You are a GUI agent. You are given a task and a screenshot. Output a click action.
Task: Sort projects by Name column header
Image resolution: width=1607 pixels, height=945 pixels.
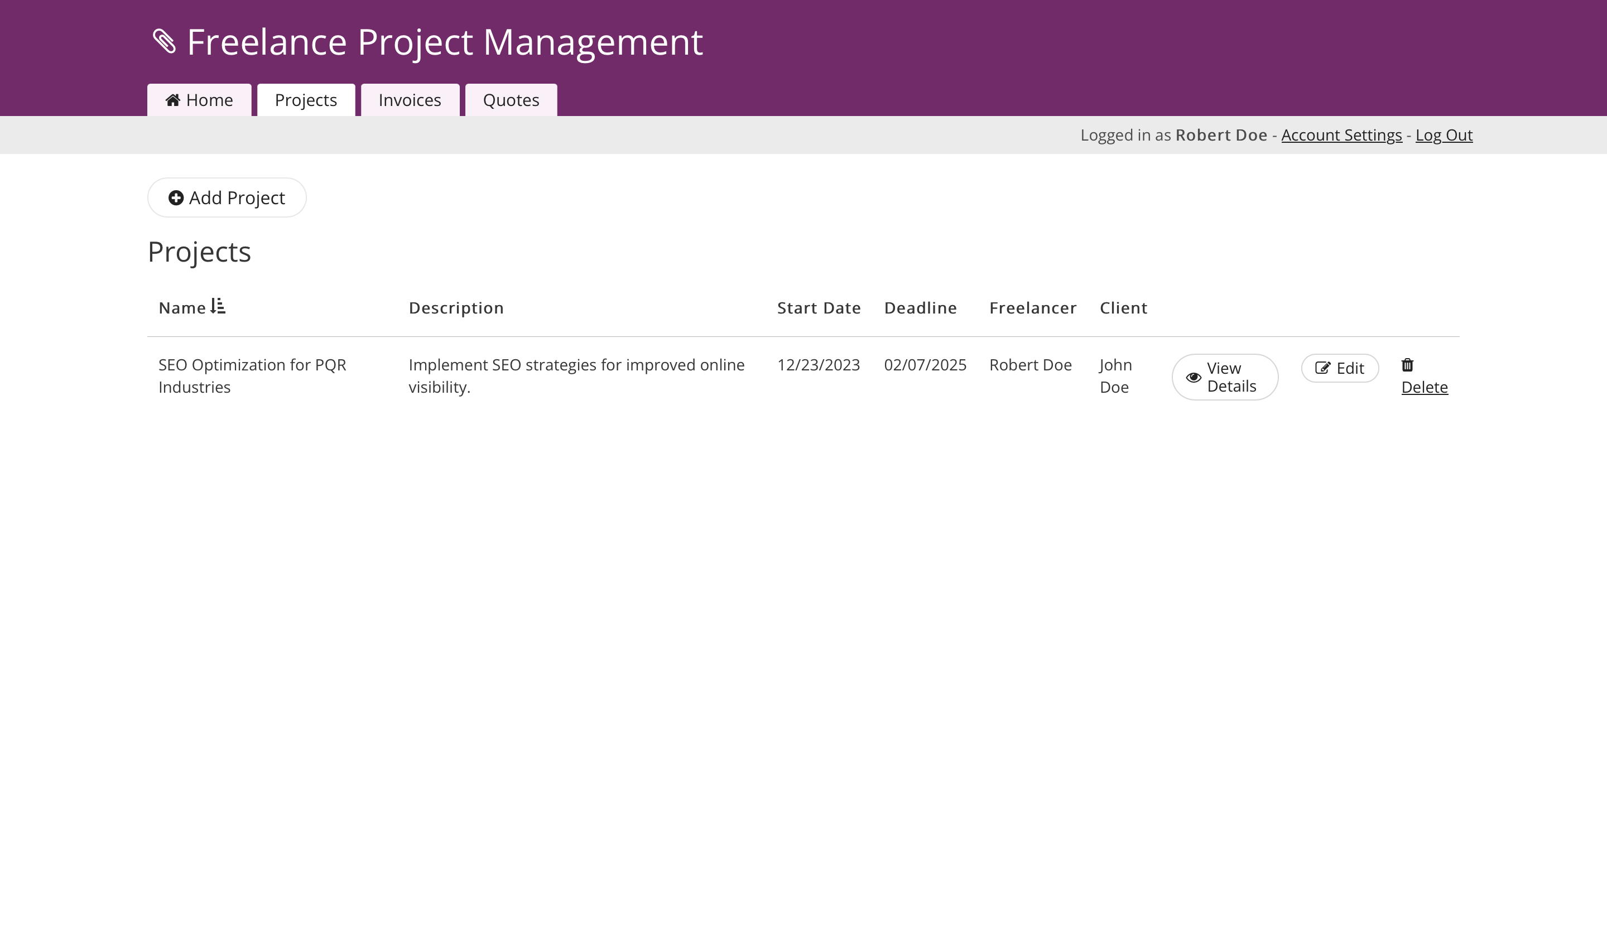(x=182, y=308)
